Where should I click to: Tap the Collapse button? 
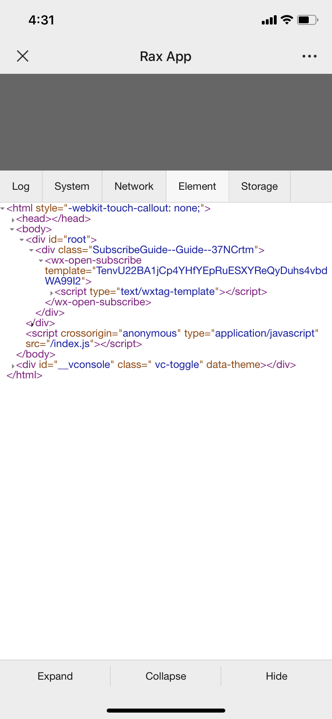(166, 676)
